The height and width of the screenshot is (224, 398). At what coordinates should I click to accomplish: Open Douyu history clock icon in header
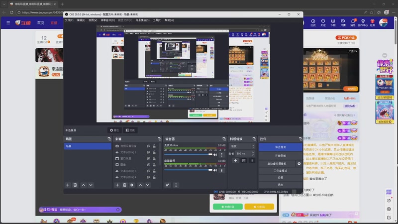point(313,22)
